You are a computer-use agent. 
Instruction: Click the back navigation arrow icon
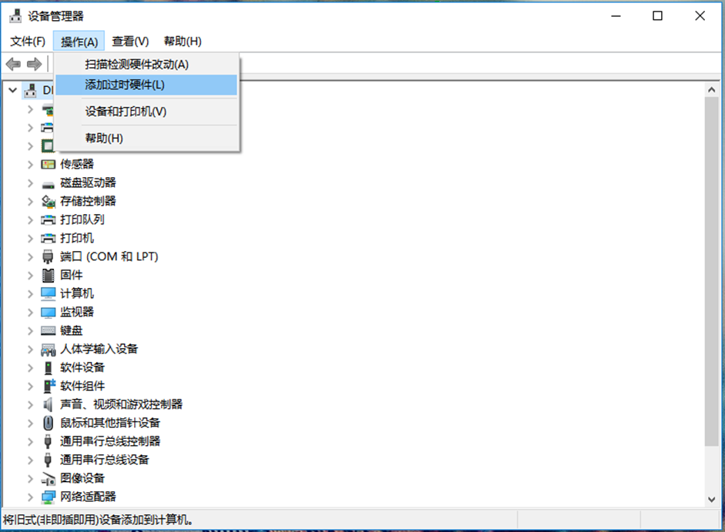click(13, 65)
